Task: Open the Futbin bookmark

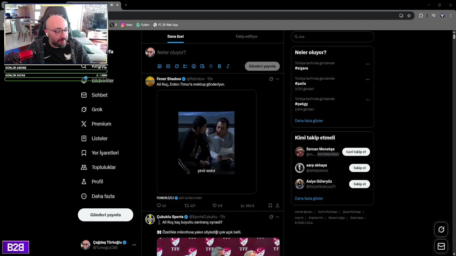Action: 142,25
